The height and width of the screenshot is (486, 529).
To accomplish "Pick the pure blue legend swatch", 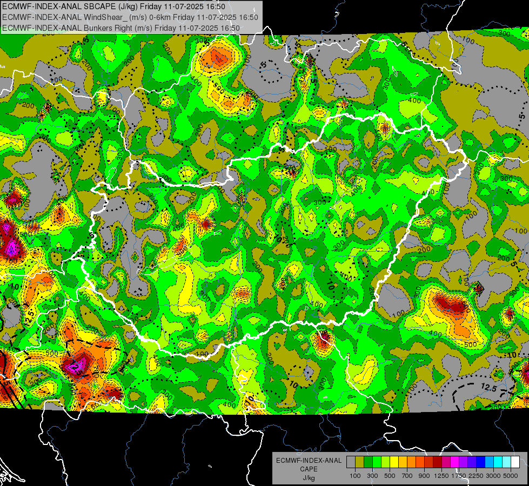I will pyautogui.click(x=480, y=462).
